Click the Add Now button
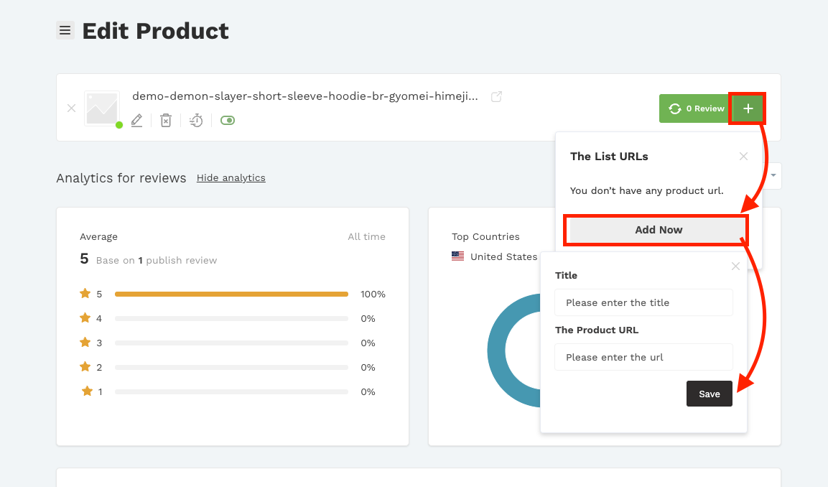 (x=659, y=230)
